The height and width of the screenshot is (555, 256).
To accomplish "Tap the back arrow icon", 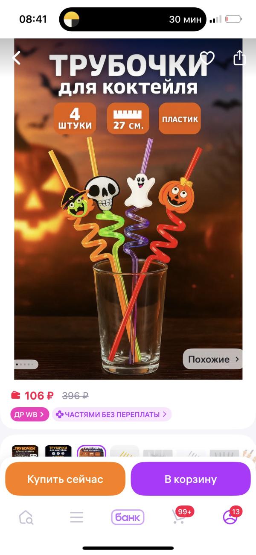I will [17, 58].
